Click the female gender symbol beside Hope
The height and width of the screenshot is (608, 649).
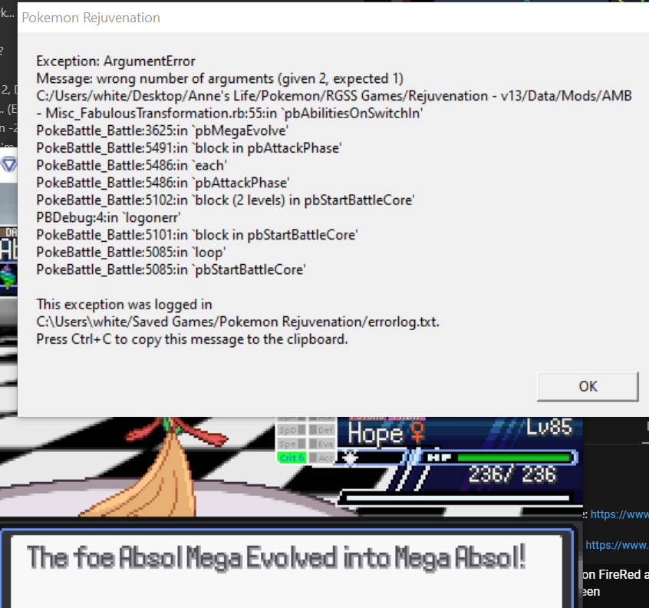[x=417, y=432]
